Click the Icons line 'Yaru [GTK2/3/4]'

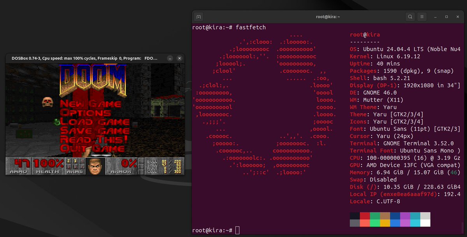(387, 122)
